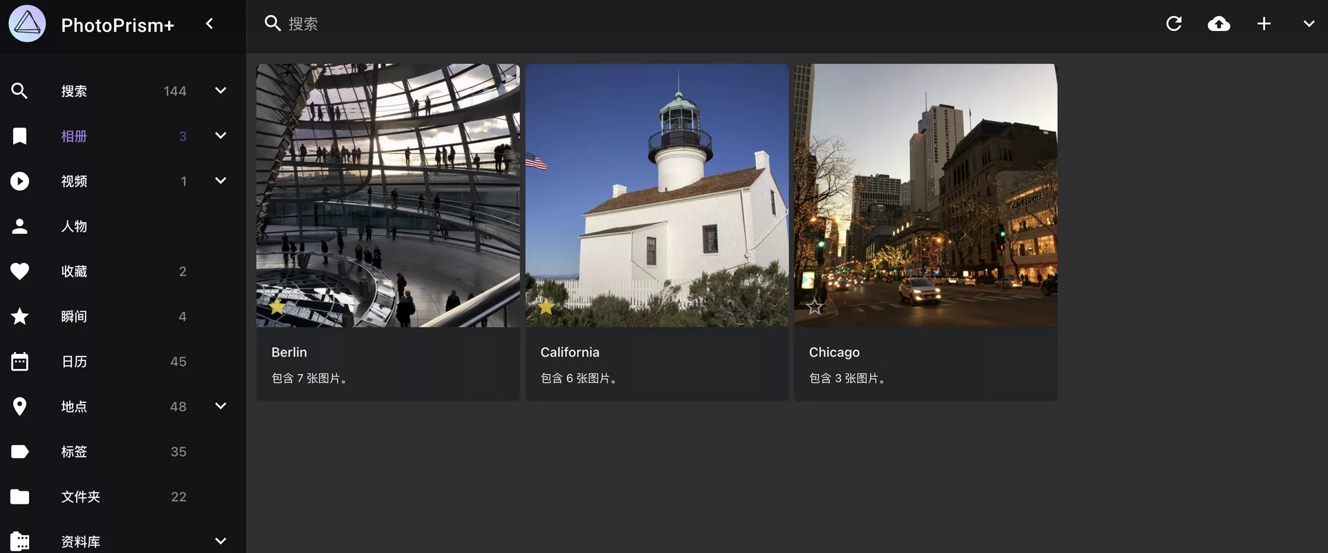
Task: Click the 人物 person icon
Action: (20, 227)
